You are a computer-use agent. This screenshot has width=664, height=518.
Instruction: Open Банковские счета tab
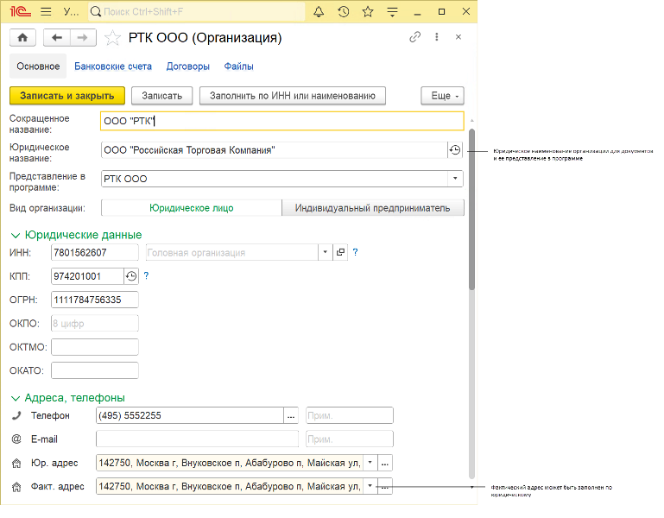click(113, 66)
